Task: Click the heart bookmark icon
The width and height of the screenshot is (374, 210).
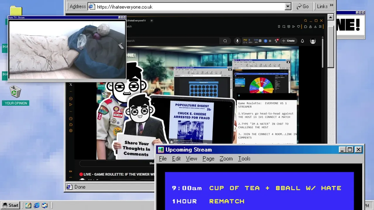Action: pos(299,27)
